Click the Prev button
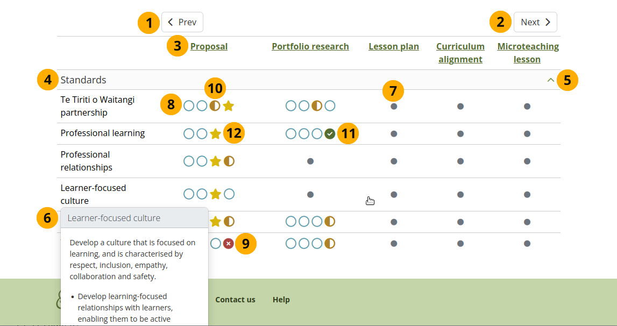The image size is (617, 326). [x=182, y=22]
